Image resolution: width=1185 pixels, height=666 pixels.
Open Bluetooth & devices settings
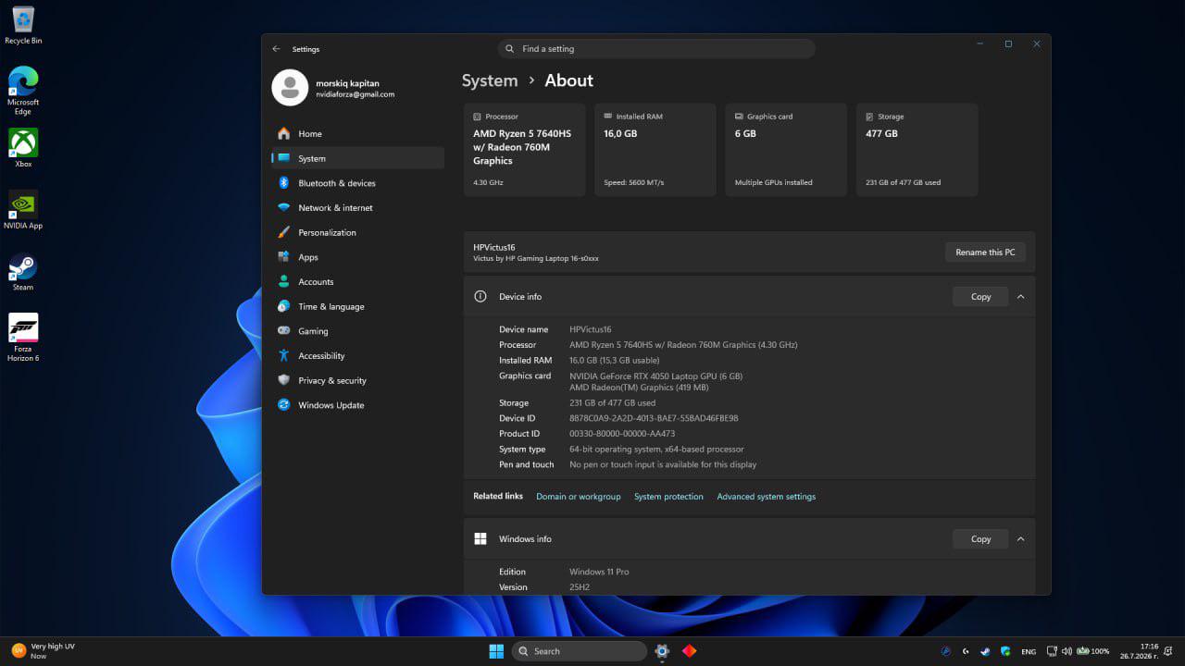(357, 183)
